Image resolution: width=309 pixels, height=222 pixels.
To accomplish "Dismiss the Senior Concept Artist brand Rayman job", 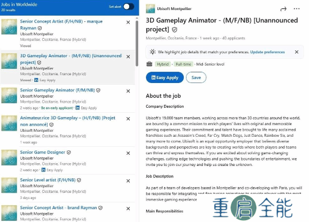I will (x=128, y=209).
